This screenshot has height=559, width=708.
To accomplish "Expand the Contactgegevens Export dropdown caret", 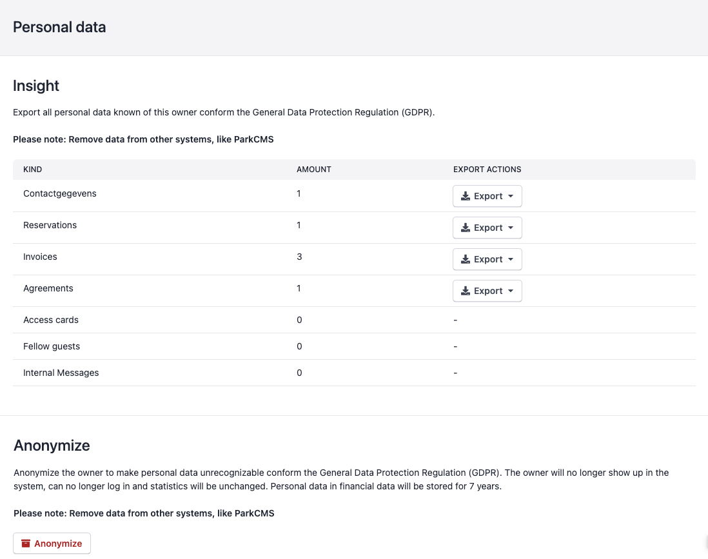I will tap(511, 196).
